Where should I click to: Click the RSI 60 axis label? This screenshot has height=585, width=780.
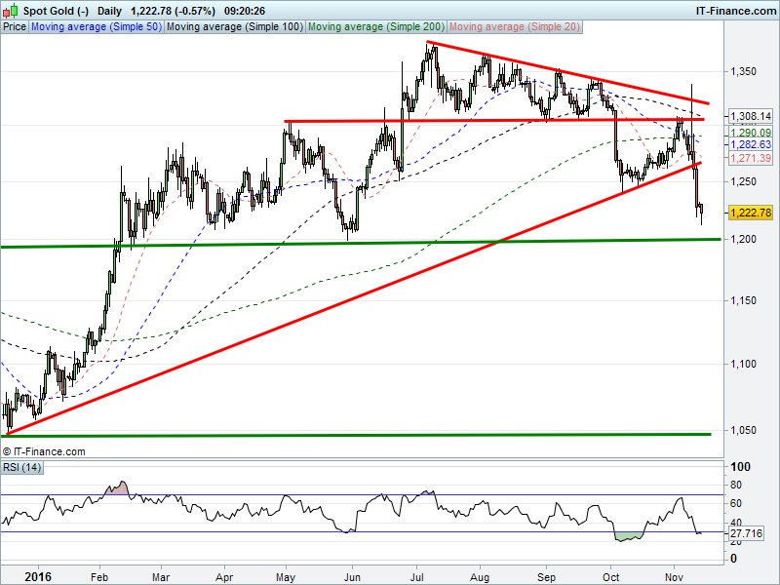click(x=736, y=503)
